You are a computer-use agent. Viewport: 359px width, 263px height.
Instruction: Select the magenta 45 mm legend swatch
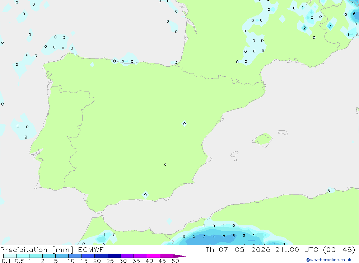pyautogui.click(x=166, y=256)
